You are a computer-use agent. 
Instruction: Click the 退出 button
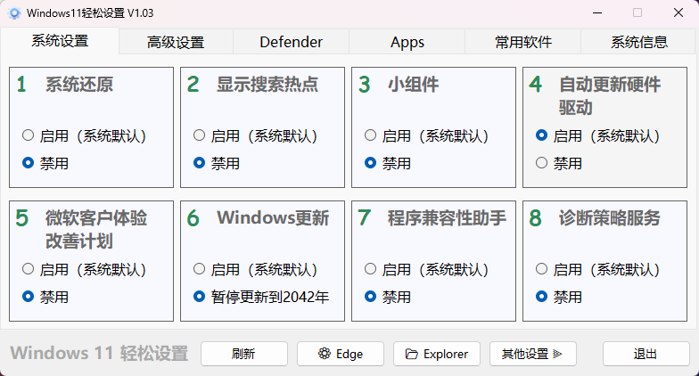click(x=646, y=354)
